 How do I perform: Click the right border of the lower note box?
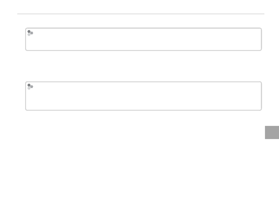(x=261, y=96)
